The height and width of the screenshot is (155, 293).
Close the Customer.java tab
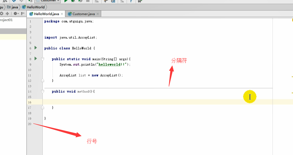pyautogui.click(x=98, y=14)
